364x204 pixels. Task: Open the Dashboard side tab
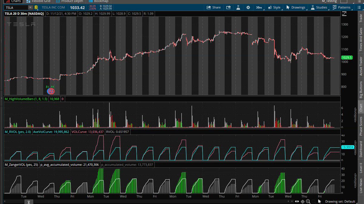coord(361,149)
